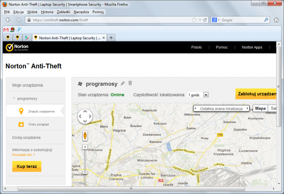284x194 pixels.
Task: Open the address bar history dropdown arrow
Action: tap(200, 20)
